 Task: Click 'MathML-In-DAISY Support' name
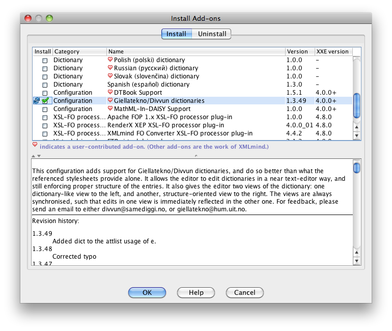(x=152, y=109)
